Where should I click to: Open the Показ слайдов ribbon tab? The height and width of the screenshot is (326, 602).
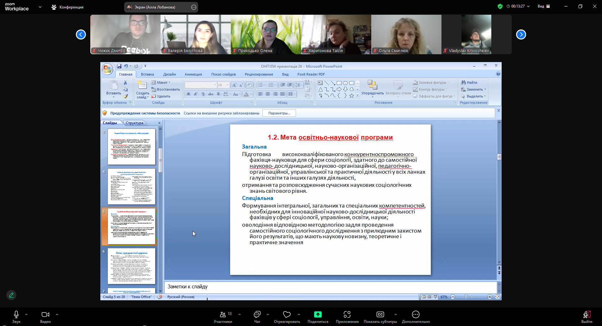(x=224, y=74)
